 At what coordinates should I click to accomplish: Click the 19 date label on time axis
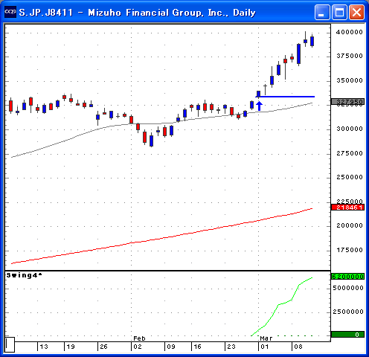tap(71, 347)
